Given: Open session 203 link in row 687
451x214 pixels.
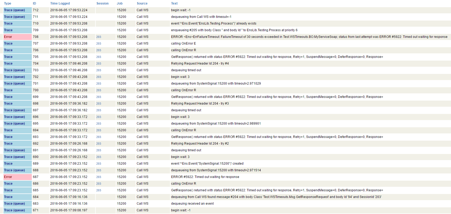Looking at the screenshot, I should (x=99, y=177).
